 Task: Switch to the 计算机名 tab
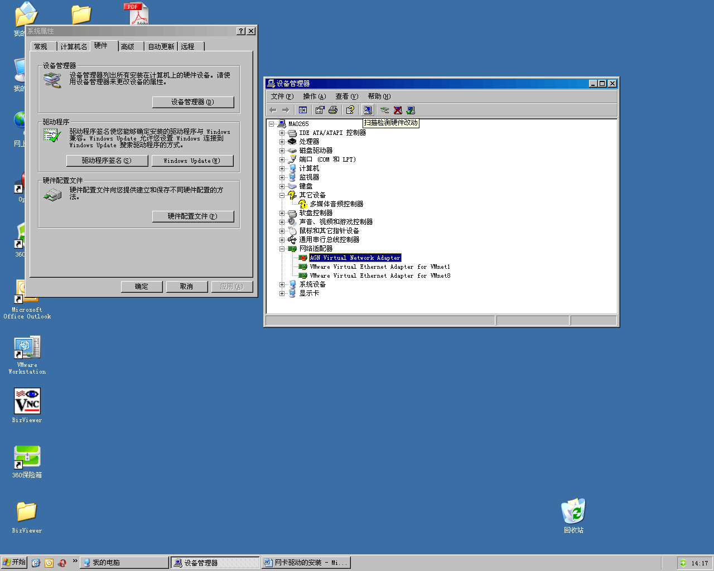pyautogui.click(x=74, y=46)
